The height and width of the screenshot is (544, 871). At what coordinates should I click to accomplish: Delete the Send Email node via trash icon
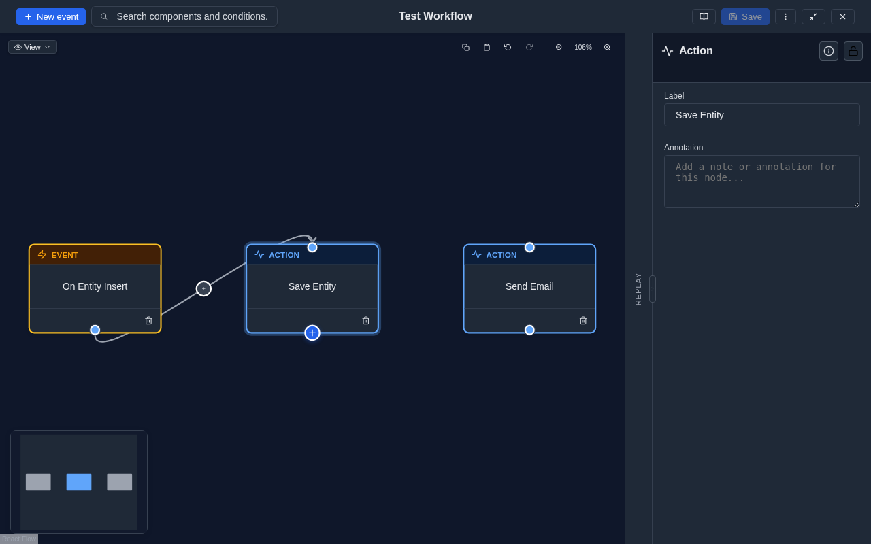coord(582,320)
